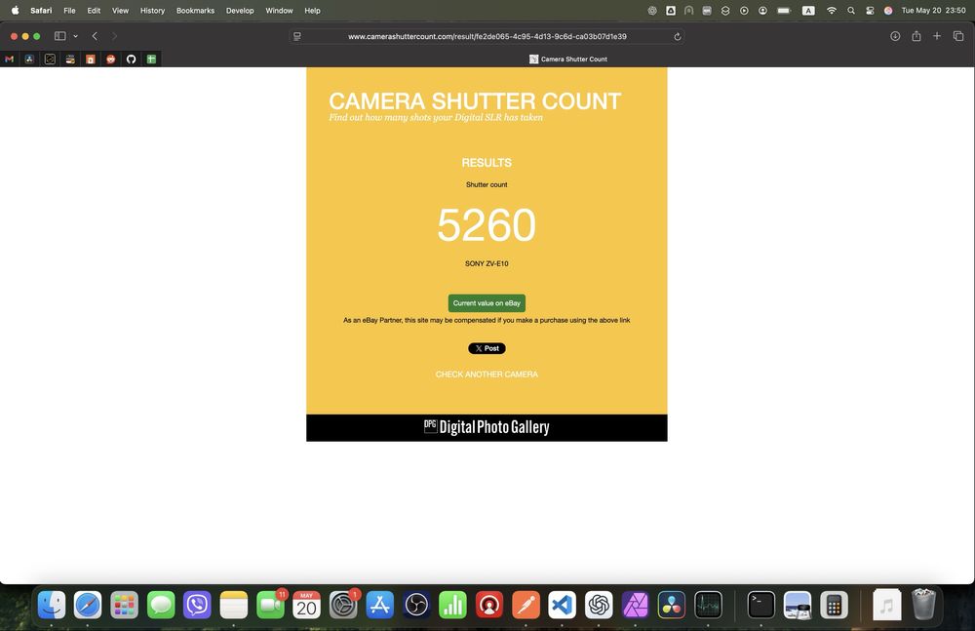Viewport: 975px width, 631px height.
Task: Open the Reddit pinned tab
Action: coord(111,59)
